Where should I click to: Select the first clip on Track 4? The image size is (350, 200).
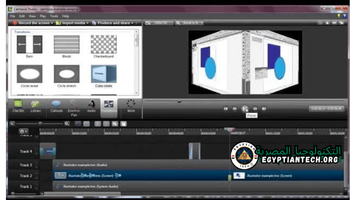click(x=48, y=151)
